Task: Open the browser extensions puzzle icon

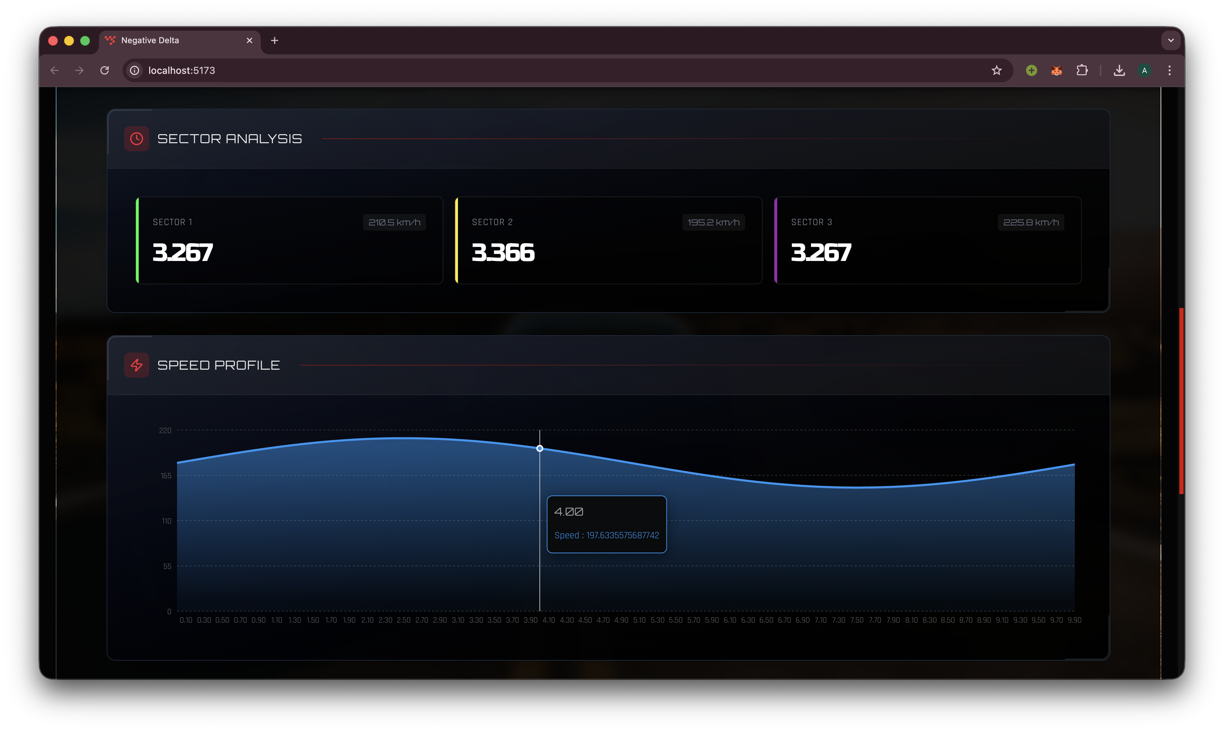Action: coord(1082,70)
